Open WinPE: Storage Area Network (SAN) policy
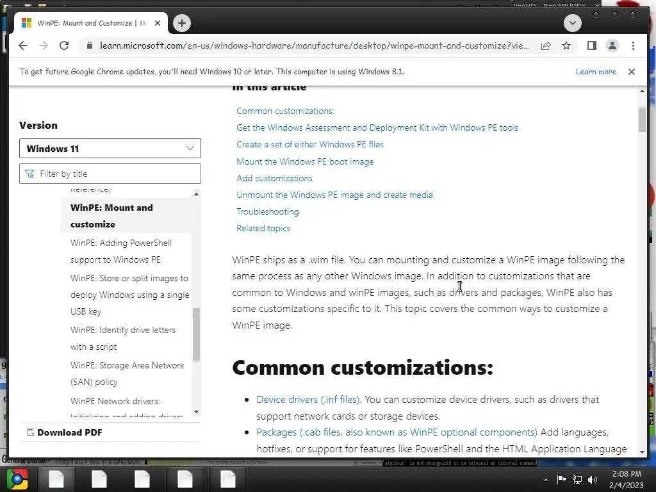The image size is (656, 492). [127, 373]
